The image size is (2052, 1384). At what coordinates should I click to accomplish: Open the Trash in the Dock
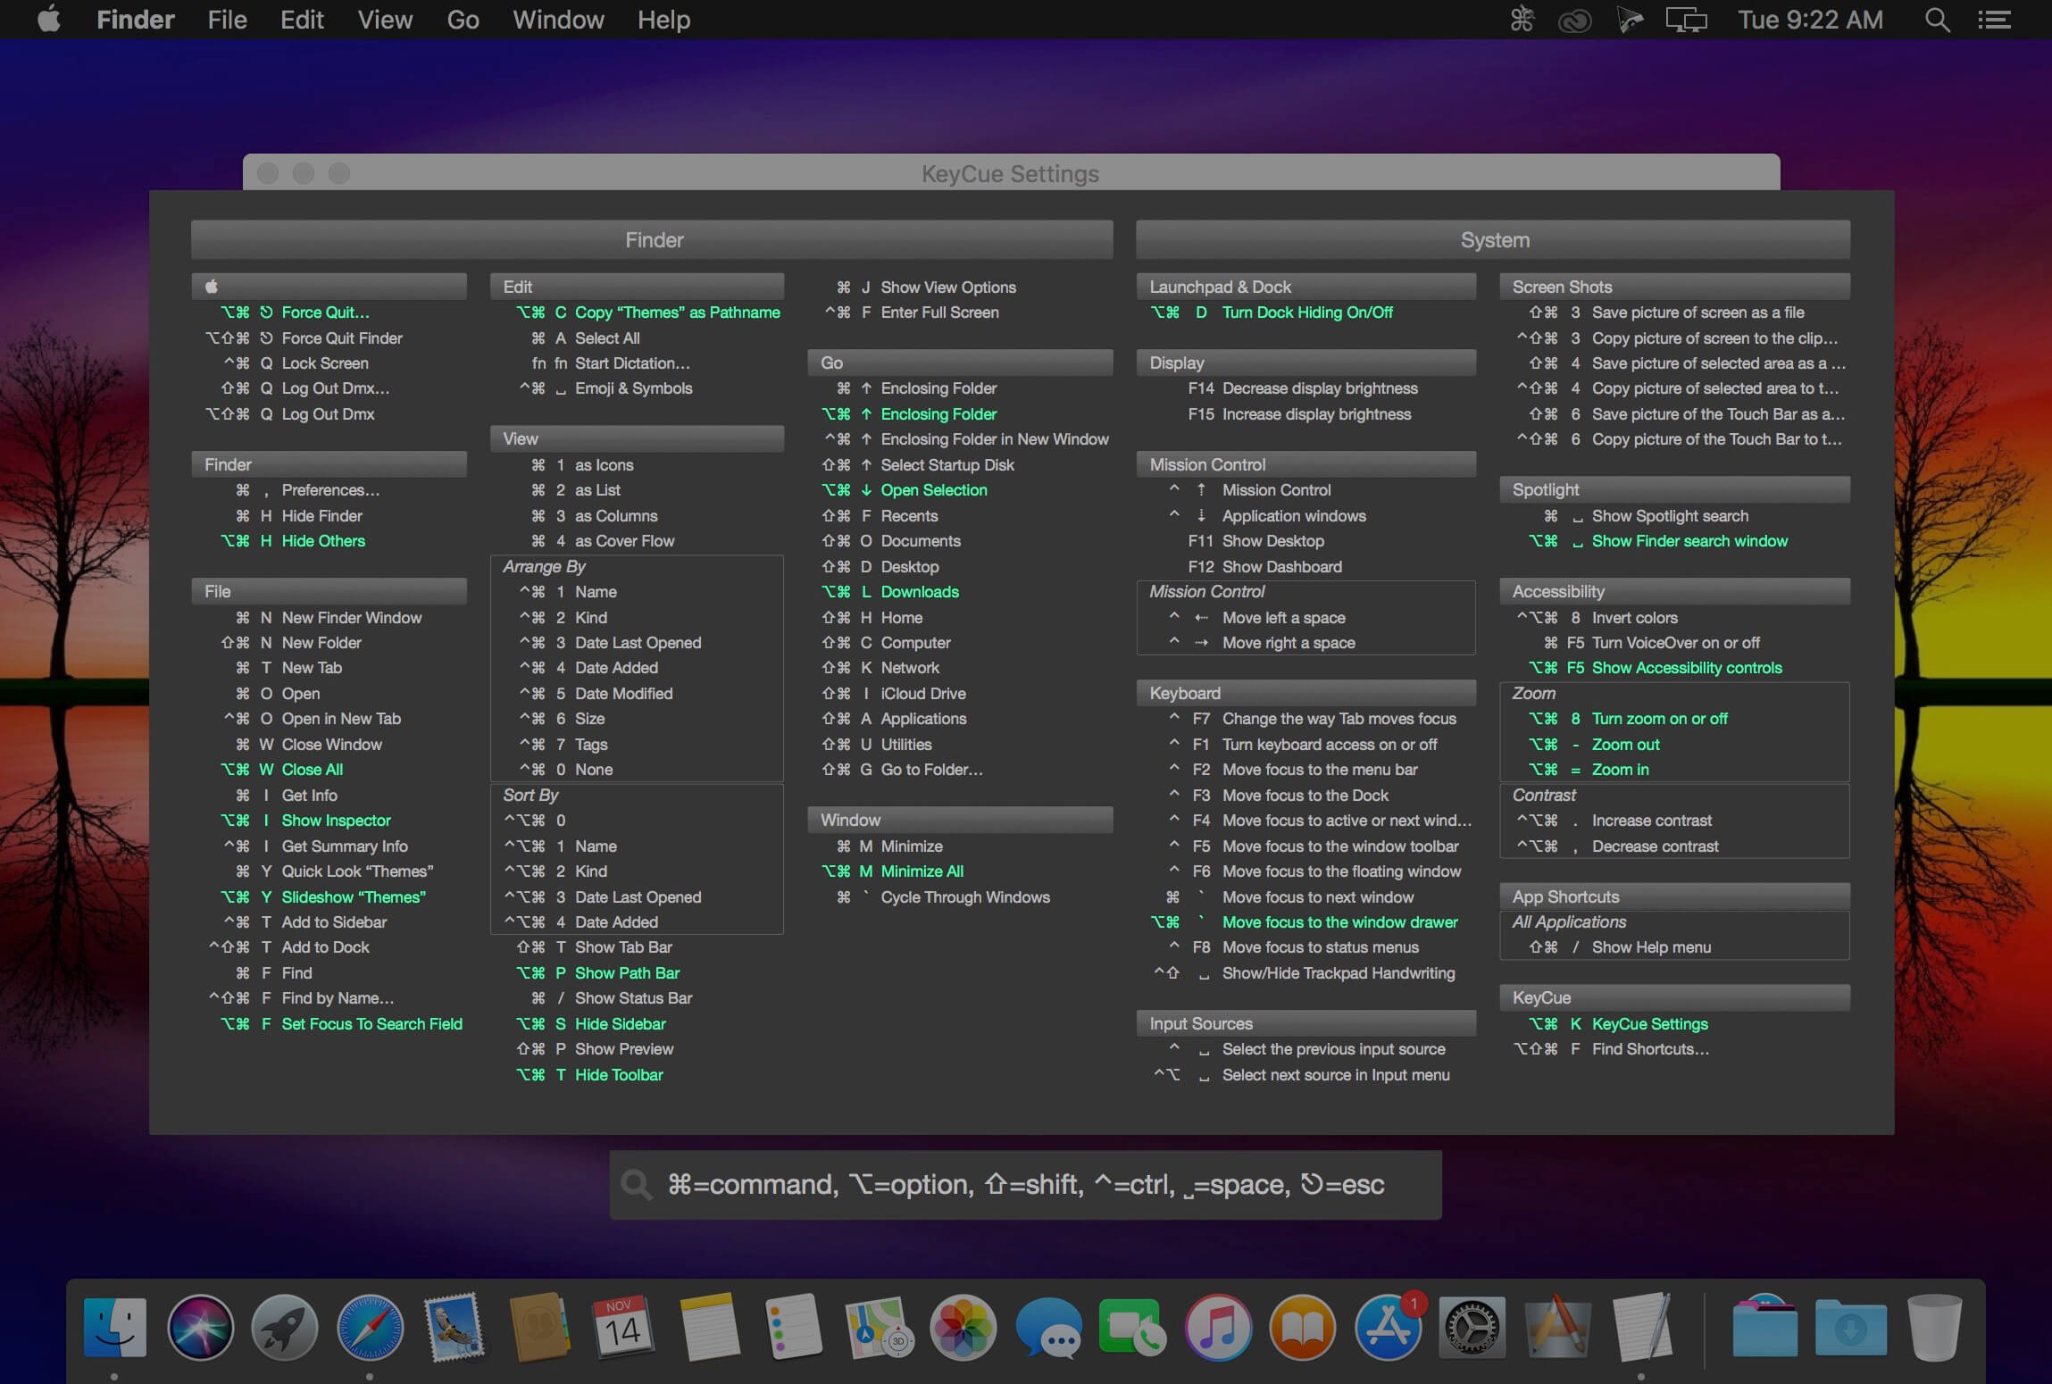pos(1934,1328)
